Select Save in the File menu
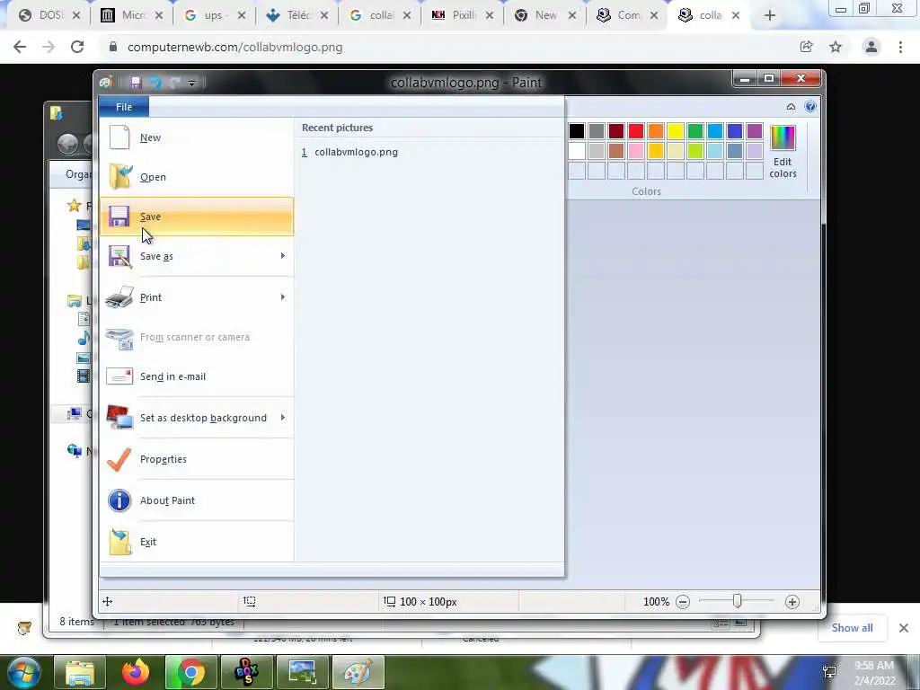 [x=197, y=217]
